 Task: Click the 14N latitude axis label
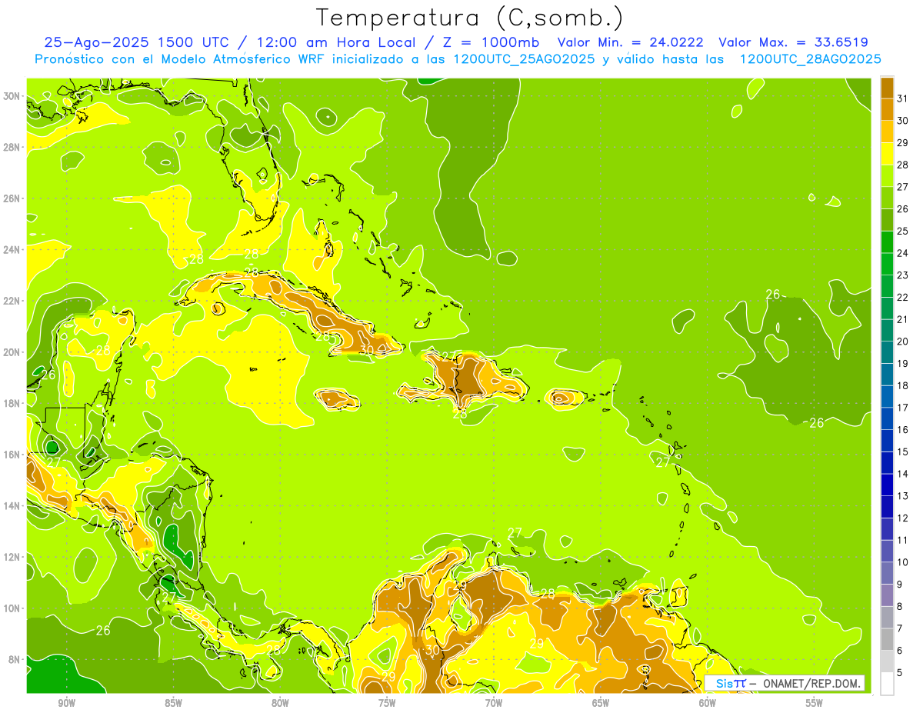tap(12, 505)
